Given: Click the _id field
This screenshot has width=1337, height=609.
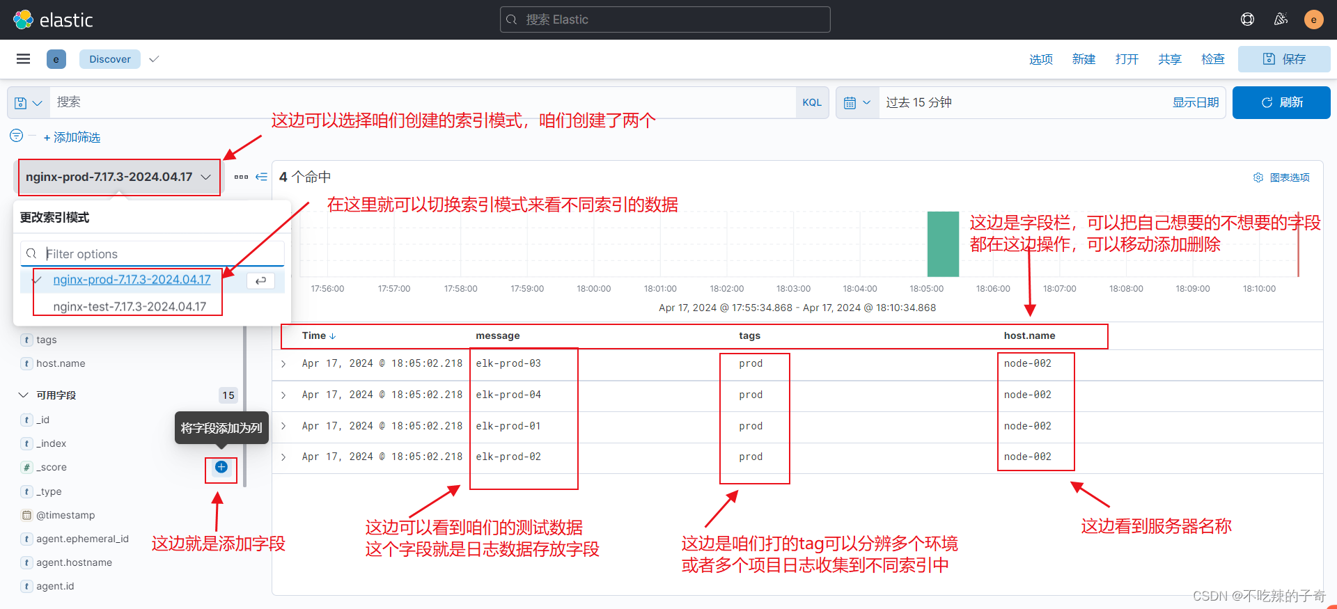Looking at the screenshot, I should point(43,420).
